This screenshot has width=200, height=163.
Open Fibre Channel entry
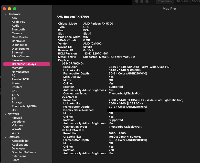(x=21, y=56)
